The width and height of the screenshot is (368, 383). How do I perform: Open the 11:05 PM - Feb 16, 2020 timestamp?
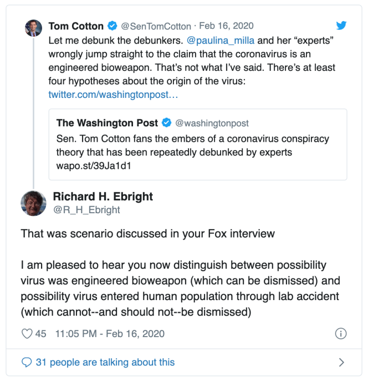point(110,334)
